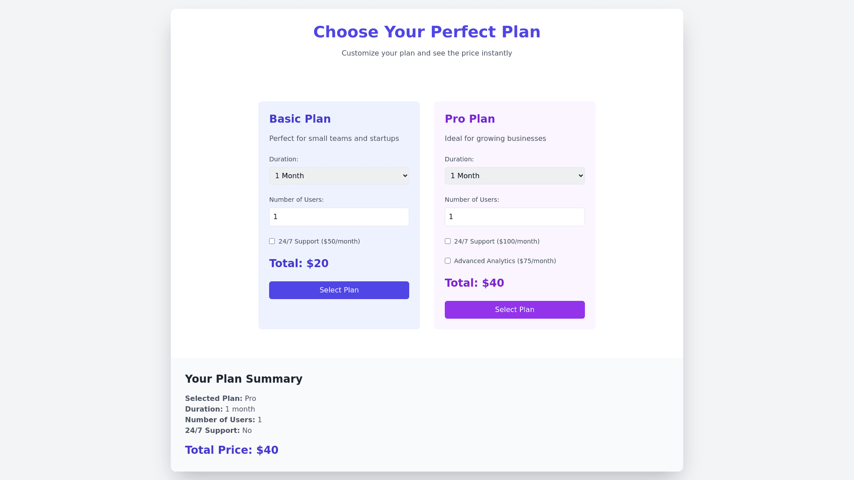Click the "Selected Plan: Pro" summary line

[x=221, y=399]
